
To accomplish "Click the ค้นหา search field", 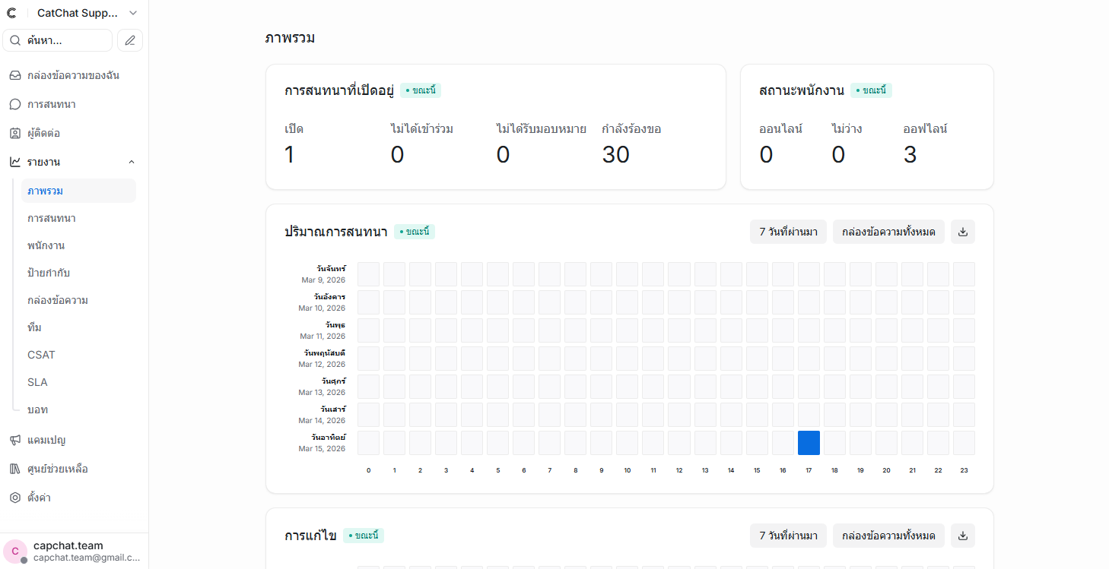I will pyautogui.click(x=58, y=40).
